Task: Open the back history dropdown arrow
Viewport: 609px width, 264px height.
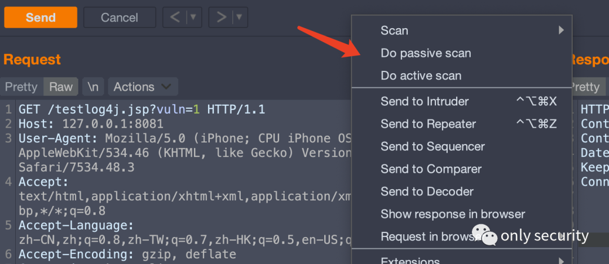Action: 193,17
